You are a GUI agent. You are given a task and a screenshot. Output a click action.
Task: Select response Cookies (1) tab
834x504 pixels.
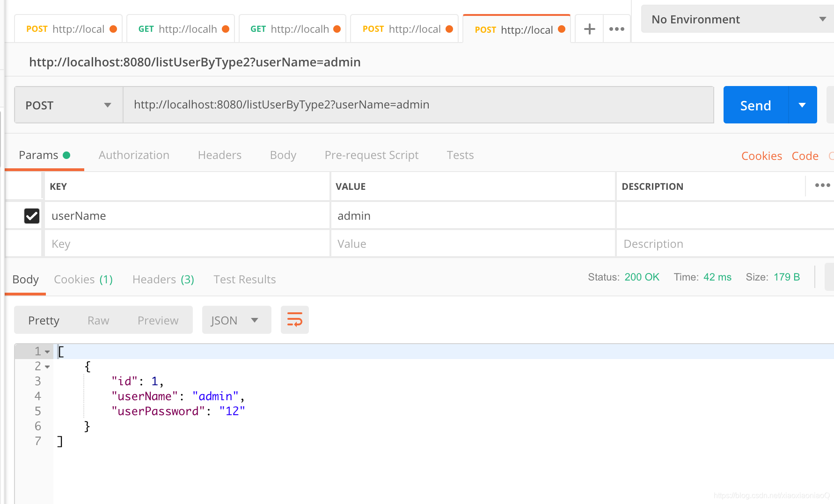tap(83, 280)
